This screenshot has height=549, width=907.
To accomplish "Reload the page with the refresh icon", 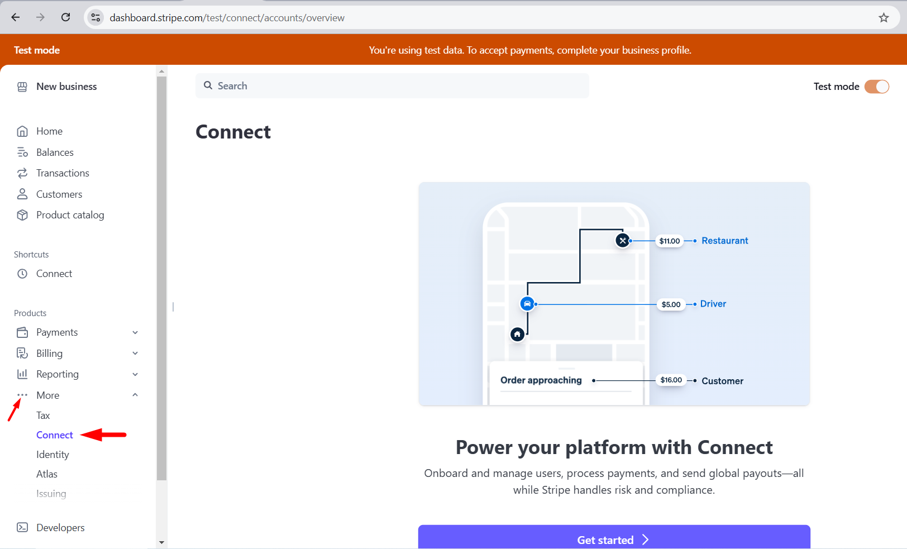I will pos(65,17).
